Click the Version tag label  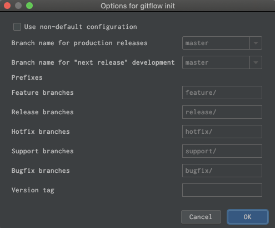point(33,190)
